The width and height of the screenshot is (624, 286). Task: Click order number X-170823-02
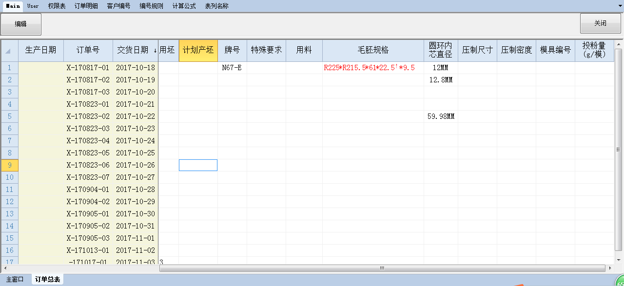(88, 116)
